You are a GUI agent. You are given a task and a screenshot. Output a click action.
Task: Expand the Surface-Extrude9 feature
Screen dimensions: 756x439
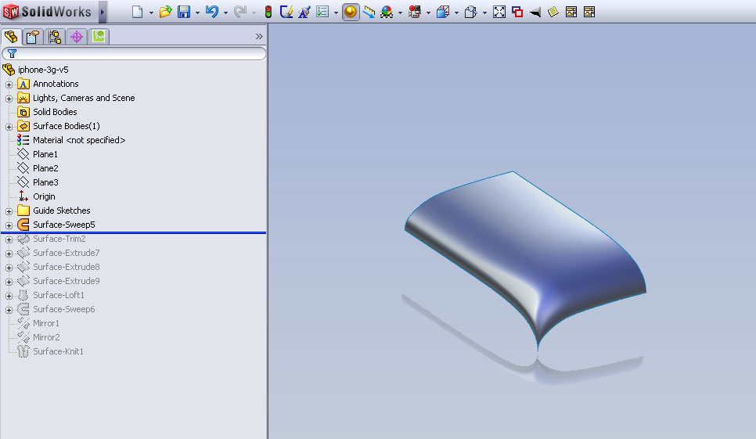pyautogui.click(x=9, y=282)
